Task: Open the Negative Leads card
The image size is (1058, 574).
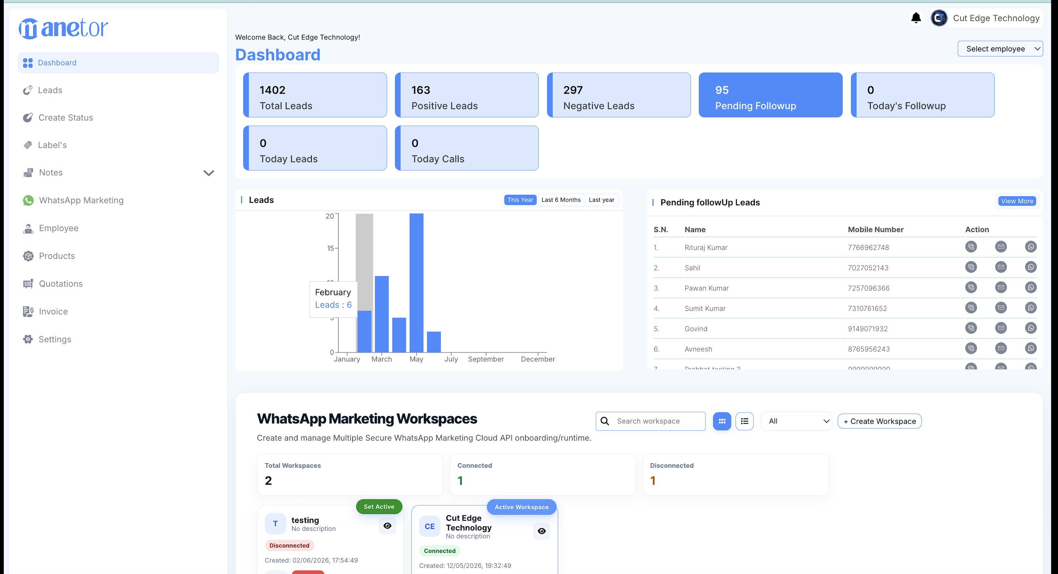Action: click(x=619, y=95)
